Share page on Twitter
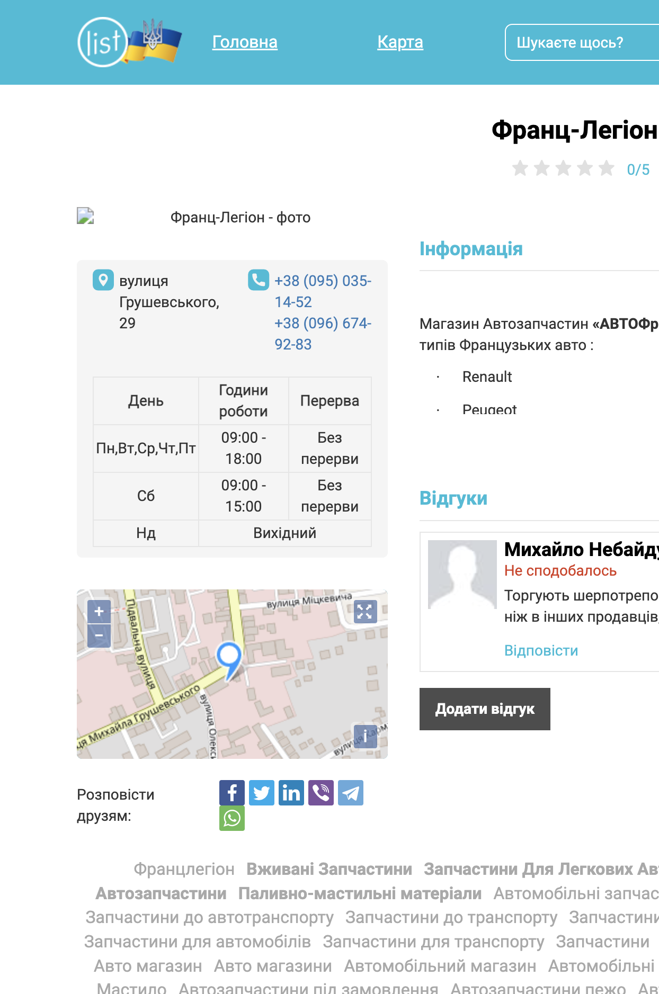This screenshot has width=659, height=994. [262, 793]
